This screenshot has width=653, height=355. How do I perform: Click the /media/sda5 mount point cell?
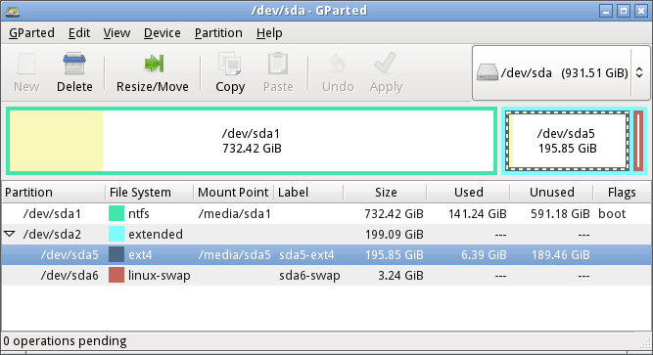click(x=234, y=254)
